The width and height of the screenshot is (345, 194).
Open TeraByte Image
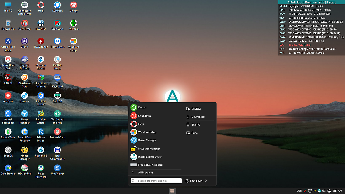57,63
